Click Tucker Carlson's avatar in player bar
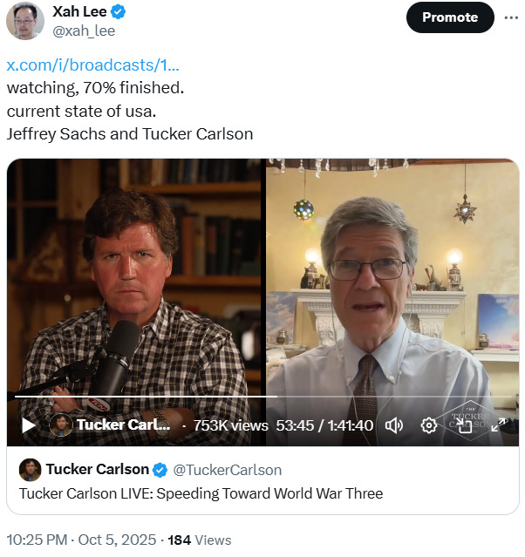 point(60,425)
